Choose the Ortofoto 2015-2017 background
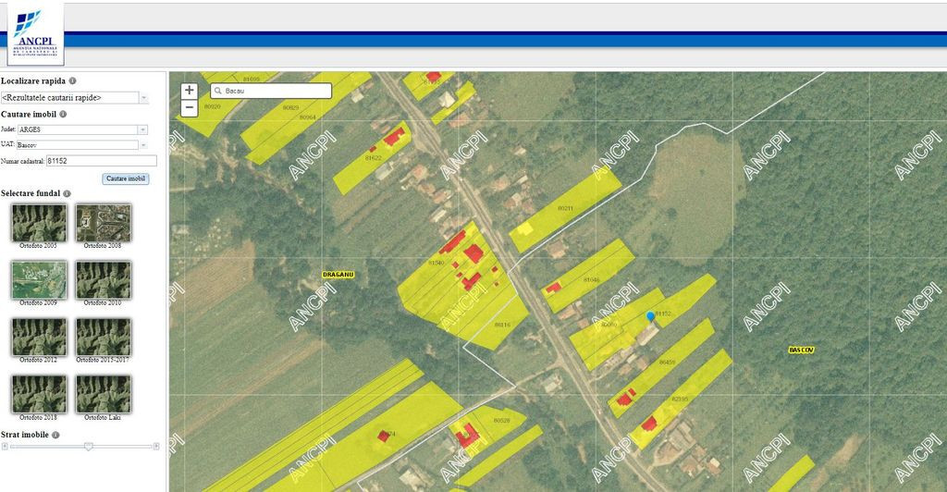Viewport: 947px width, 492px height. click(x=103, y=337)
